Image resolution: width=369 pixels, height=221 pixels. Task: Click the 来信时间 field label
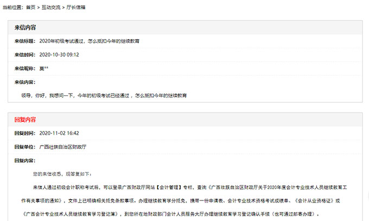[25, 55]
